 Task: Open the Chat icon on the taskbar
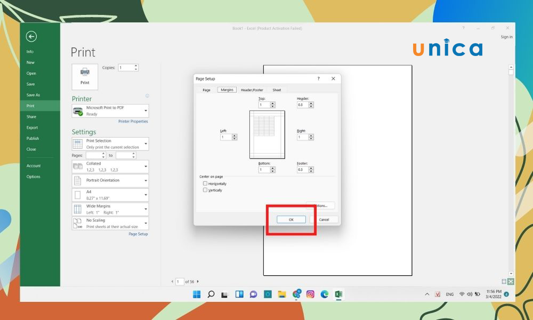[253, 294]
